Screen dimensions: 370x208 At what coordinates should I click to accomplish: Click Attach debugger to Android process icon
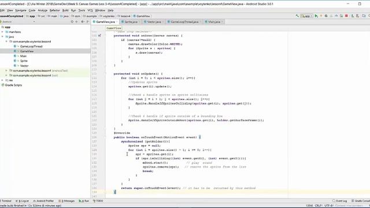[x=341, y=16]
